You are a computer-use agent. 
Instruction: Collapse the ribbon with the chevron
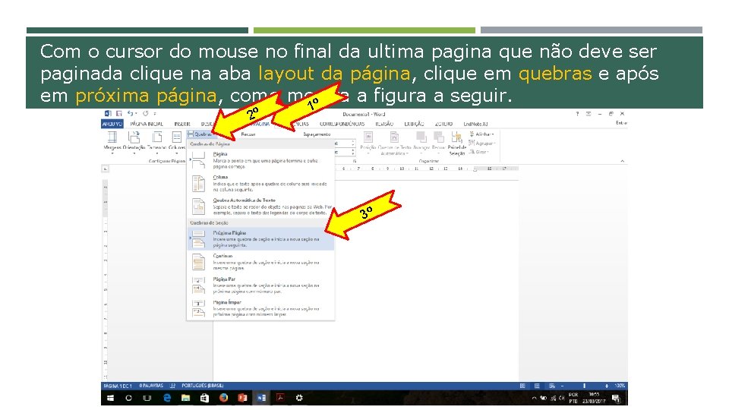click(x=622, y=161)
